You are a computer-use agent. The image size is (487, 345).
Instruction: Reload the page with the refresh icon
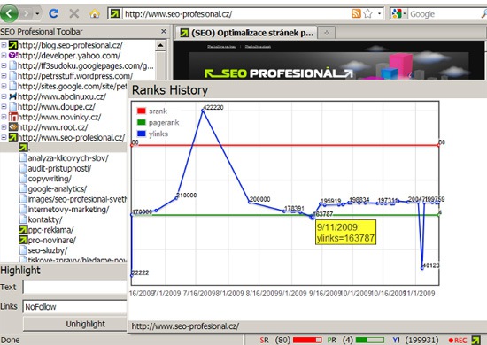pyautogui.click(x=54, y=13)
